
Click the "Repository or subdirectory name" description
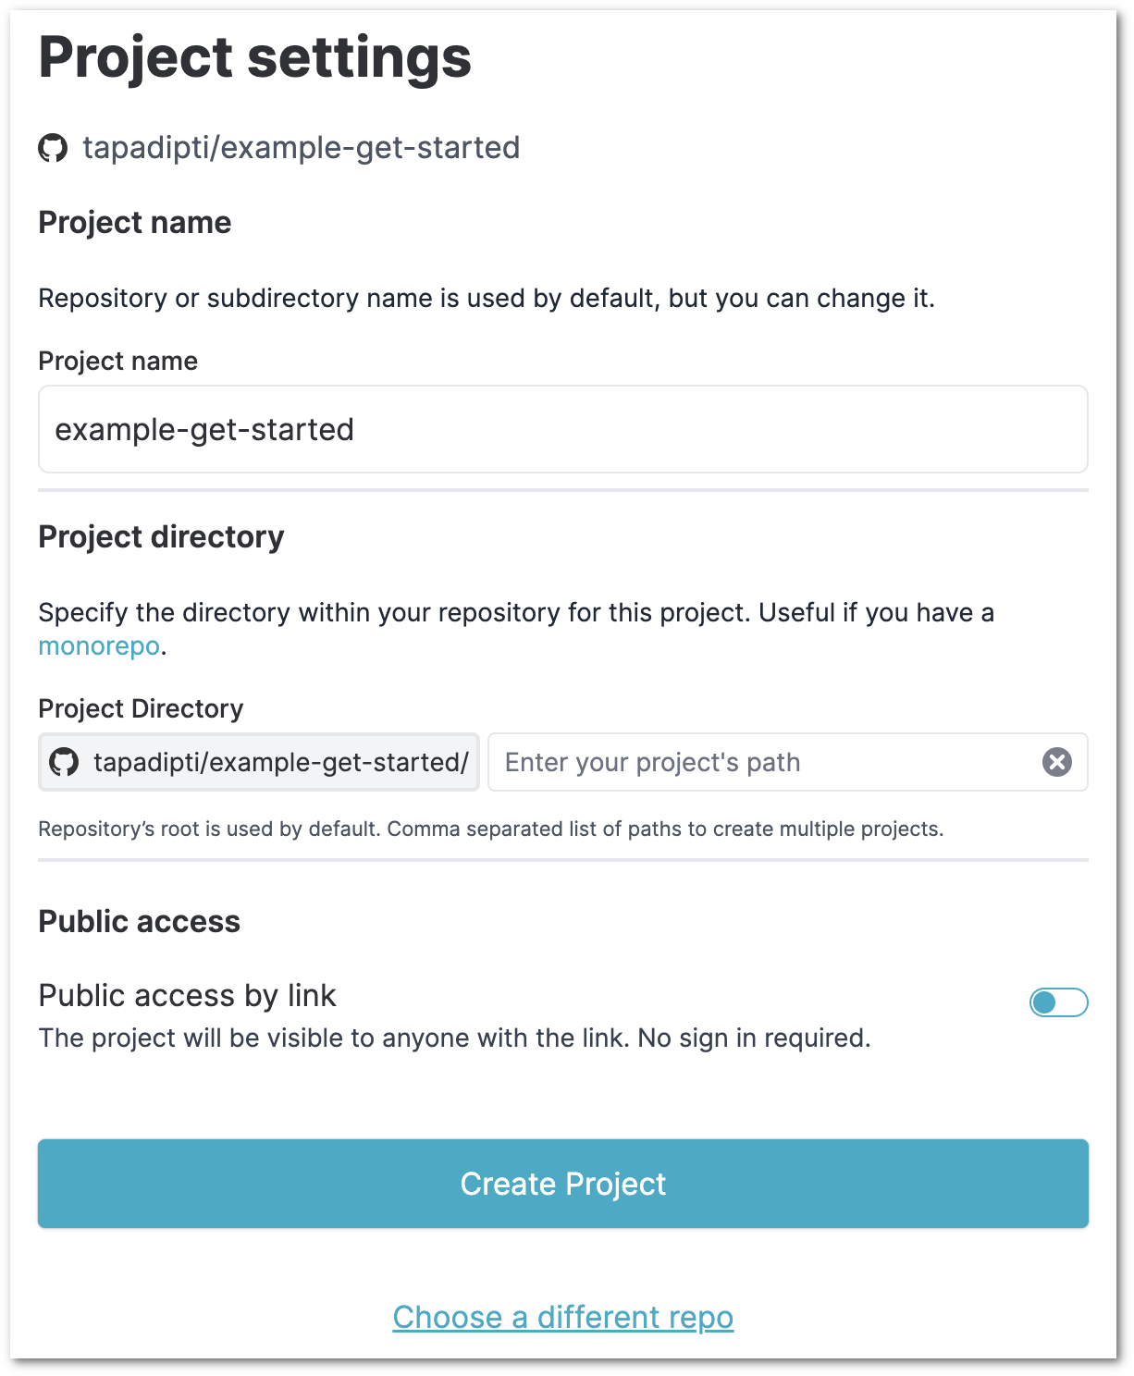click(486, 299)
